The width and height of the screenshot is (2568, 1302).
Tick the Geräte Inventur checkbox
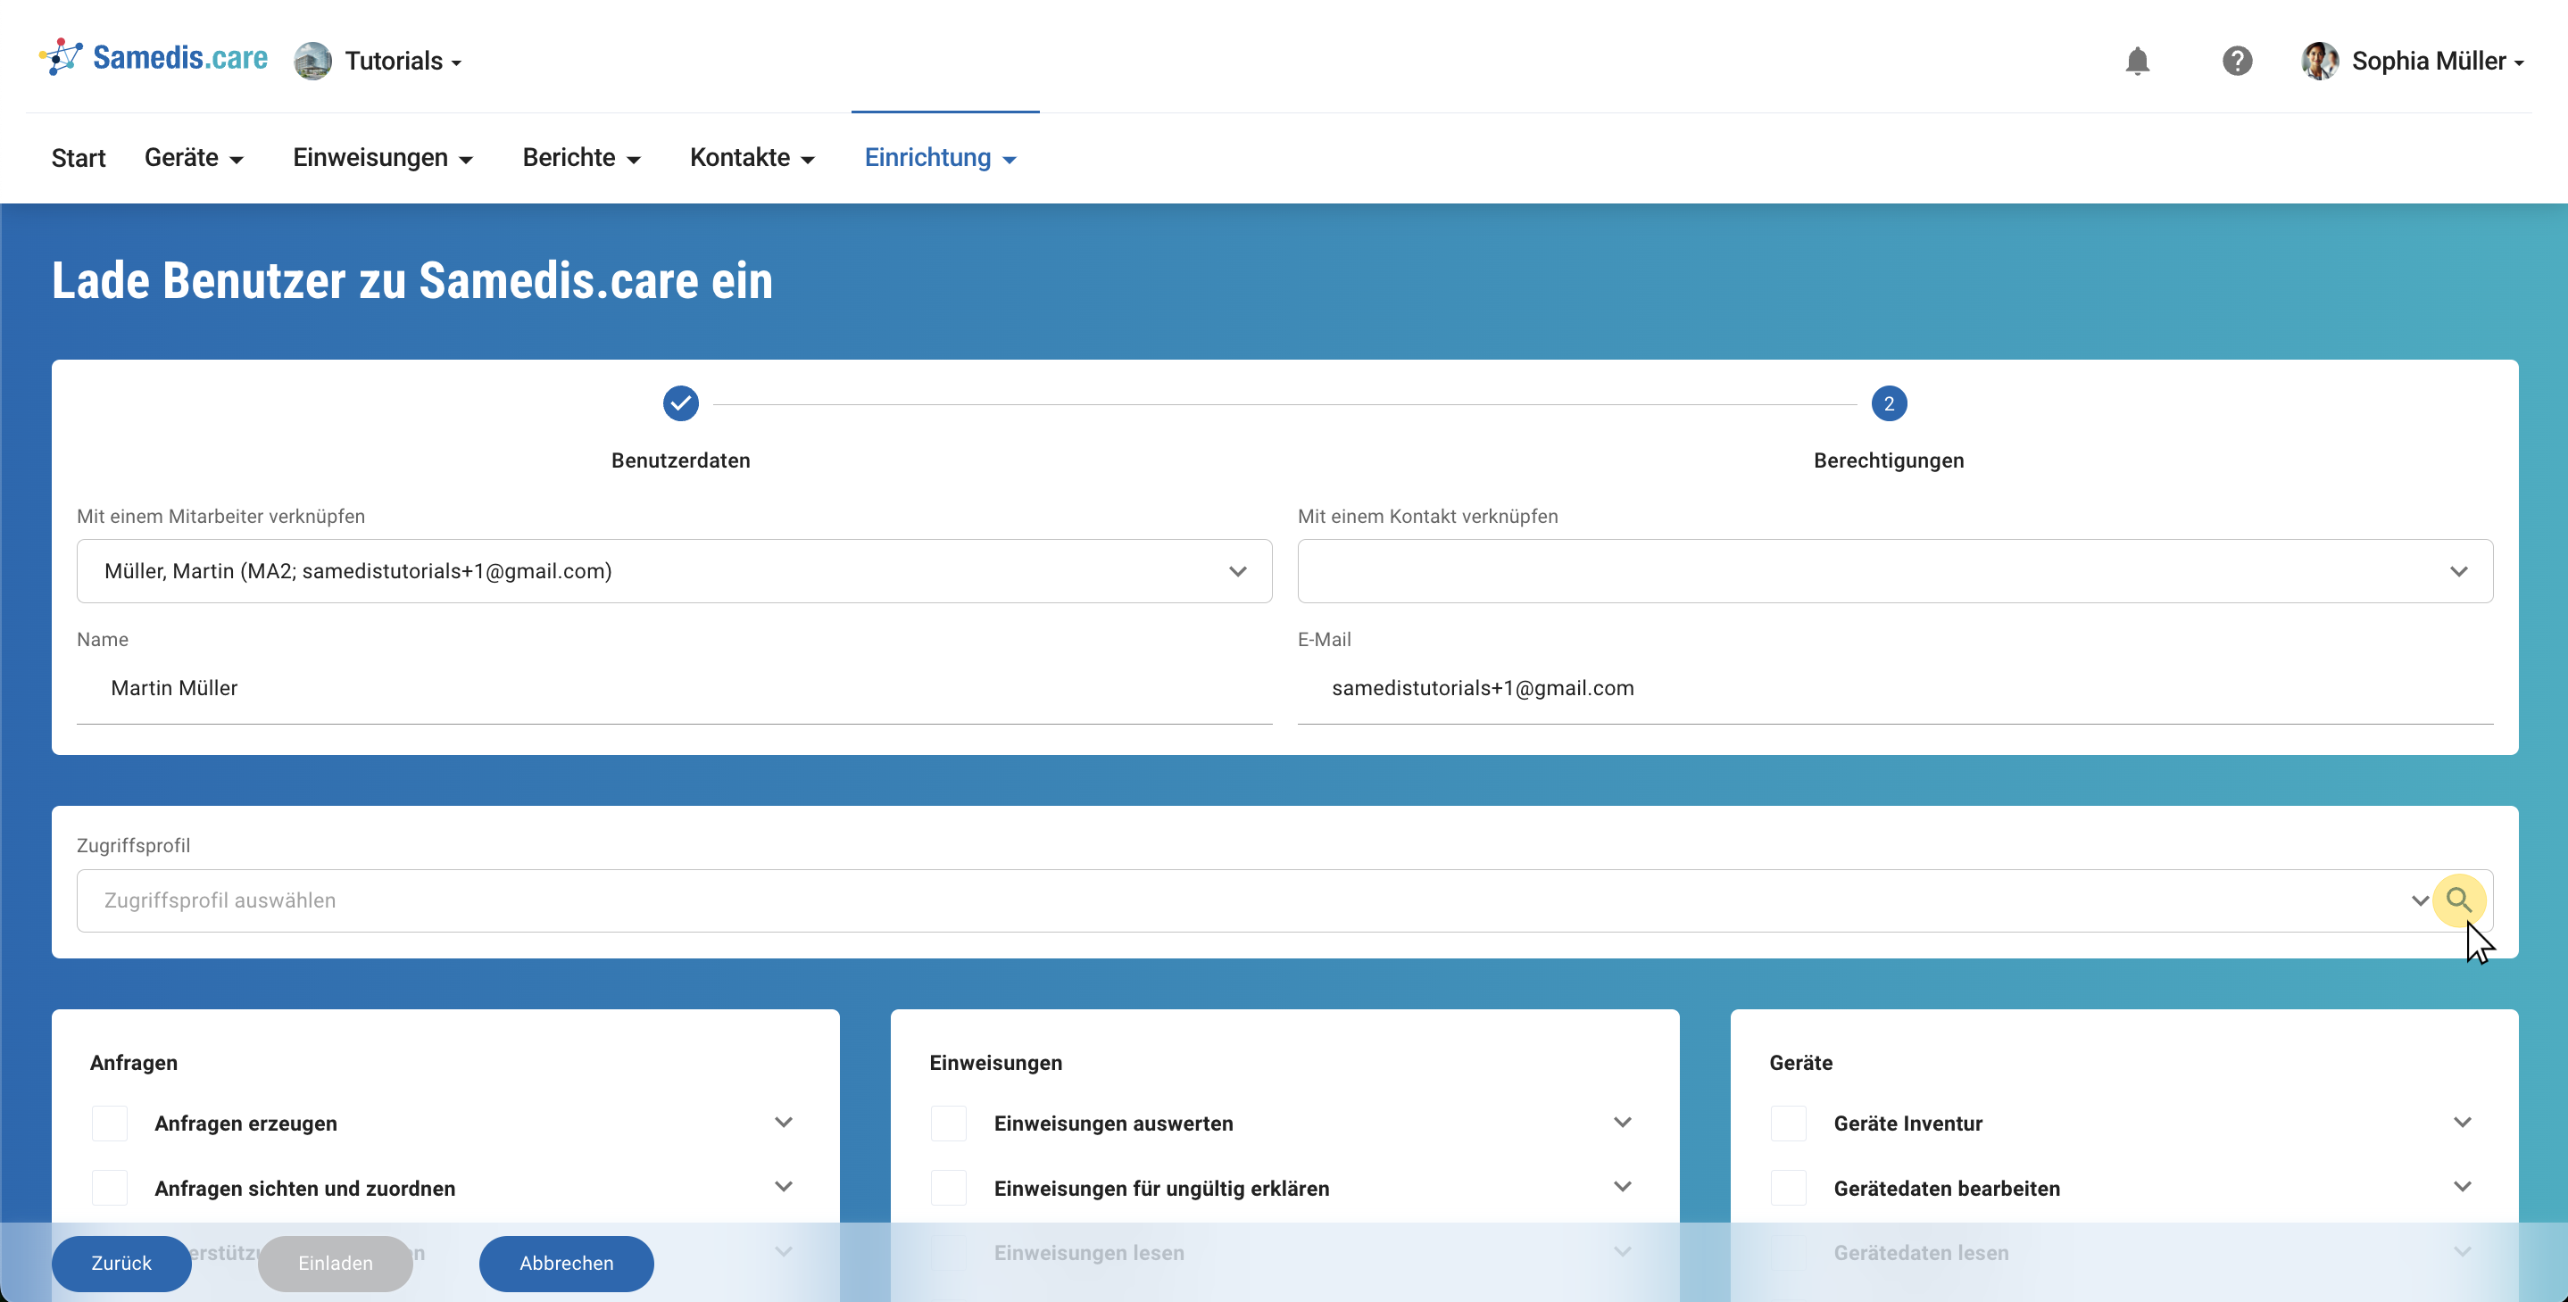point(1788,1124)
